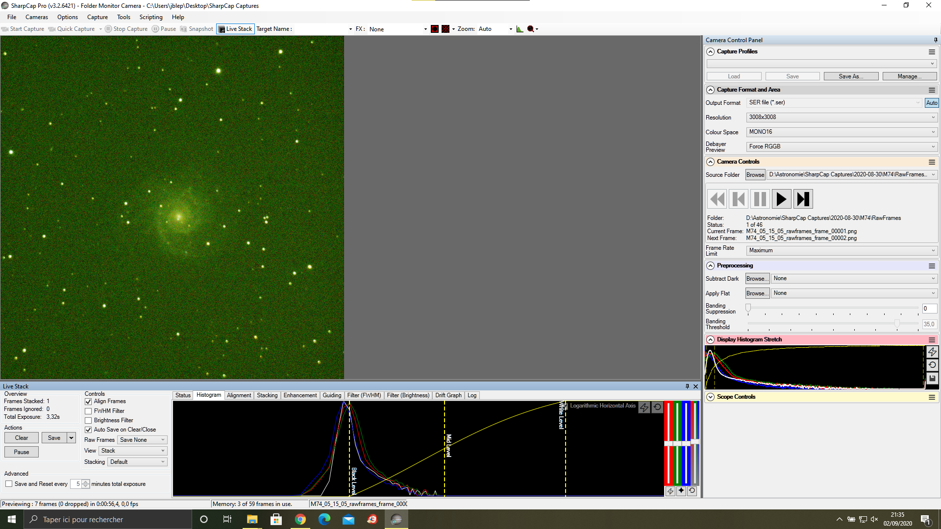Click the red reticule overlay icon
This screenshot has height=529, width=941.
click(446, 29)
